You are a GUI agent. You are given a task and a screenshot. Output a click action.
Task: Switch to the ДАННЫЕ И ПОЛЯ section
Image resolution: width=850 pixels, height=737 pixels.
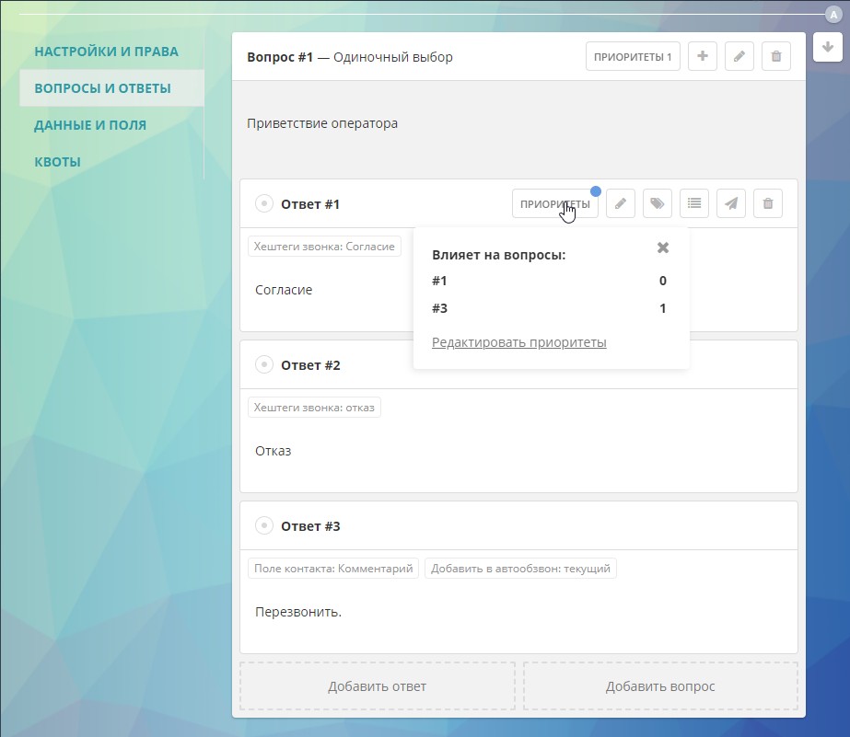tap(90, 125)
